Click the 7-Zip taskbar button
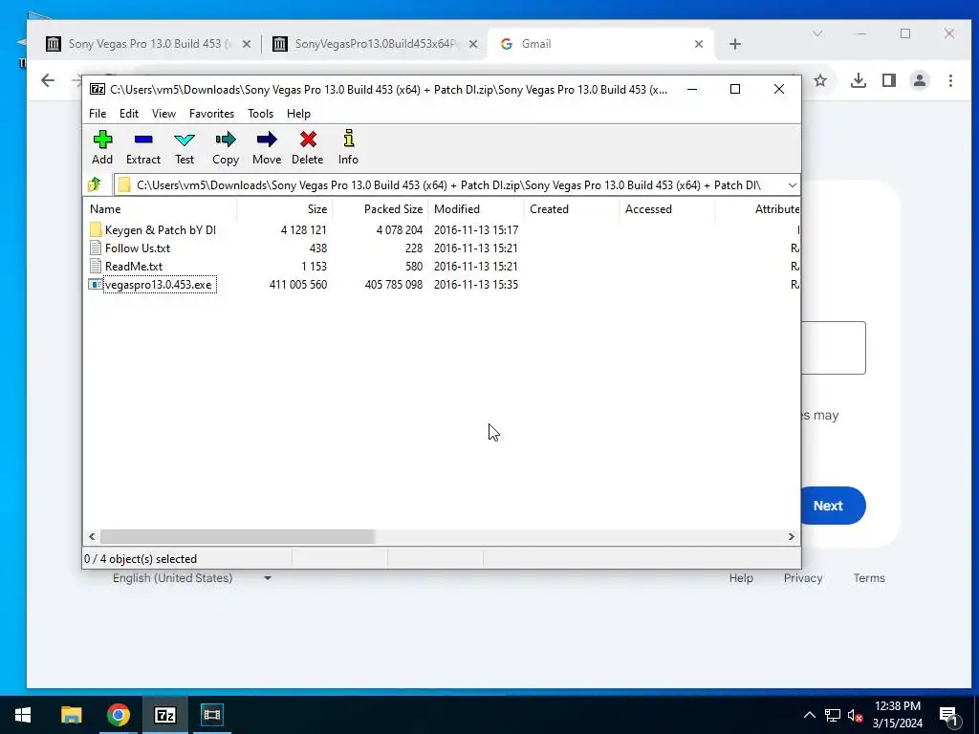Screen dimensions: 979x734 click(x=164, y=715)
